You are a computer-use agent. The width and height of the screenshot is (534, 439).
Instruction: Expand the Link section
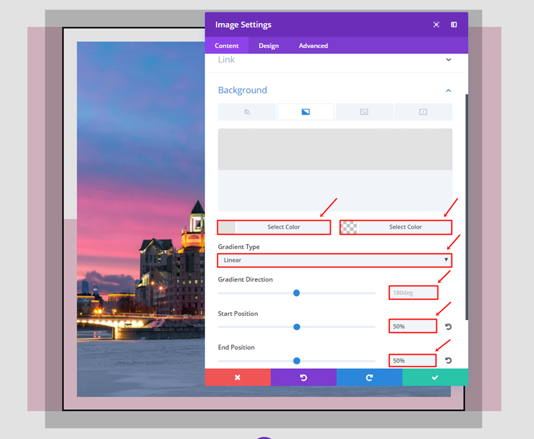point(448,60)
